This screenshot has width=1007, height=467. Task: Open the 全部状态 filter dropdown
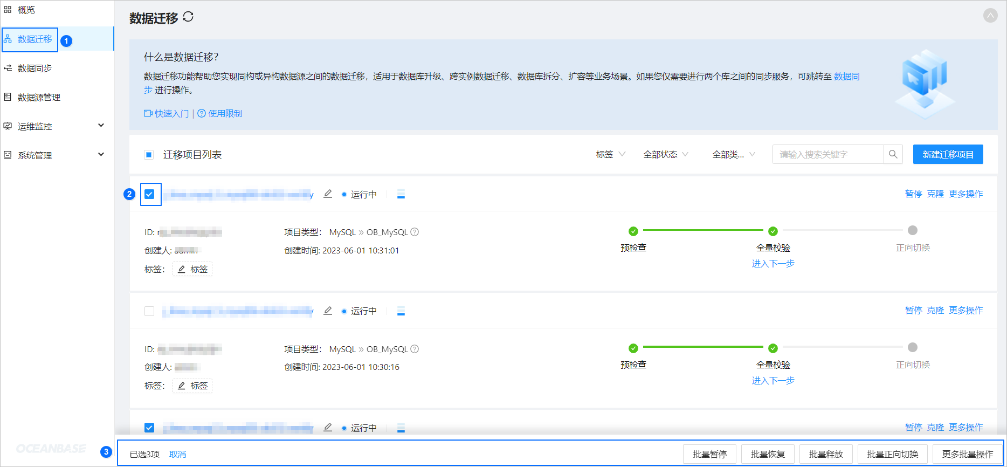(666, 154)
